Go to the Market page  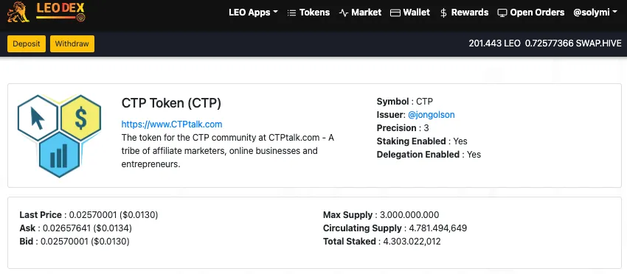tap(367, 13)
